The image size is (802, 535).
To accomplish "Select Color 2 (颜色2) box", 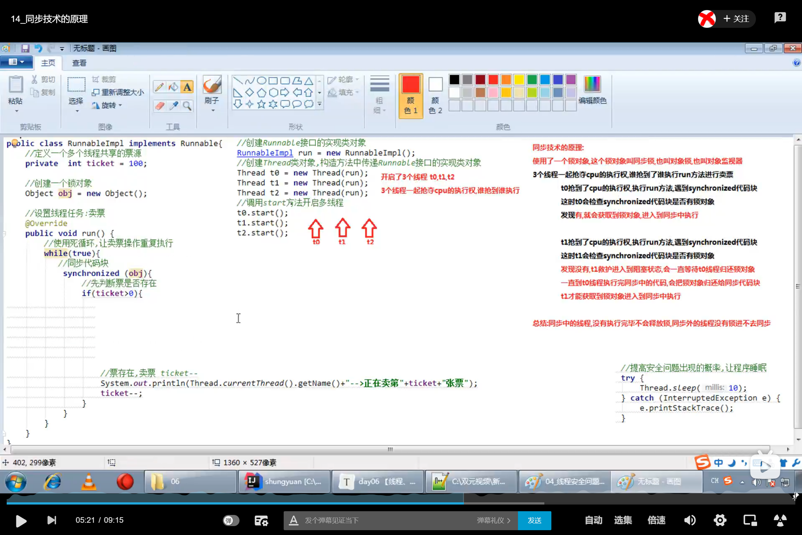I will click(x=435, y=95).
